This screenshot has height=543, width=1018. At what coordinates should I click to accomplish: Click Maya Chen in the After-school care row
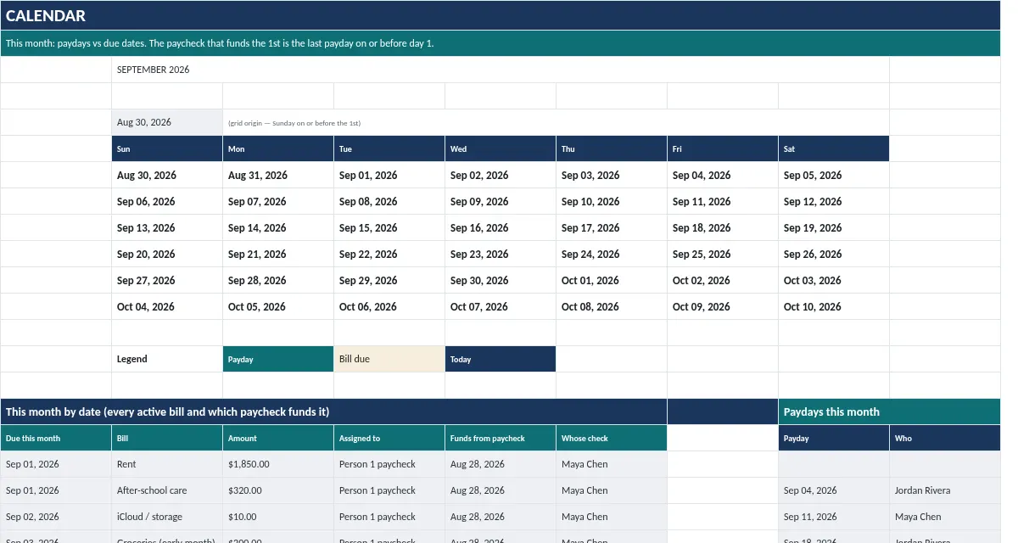pyautogui.click(x=612, y=490)
